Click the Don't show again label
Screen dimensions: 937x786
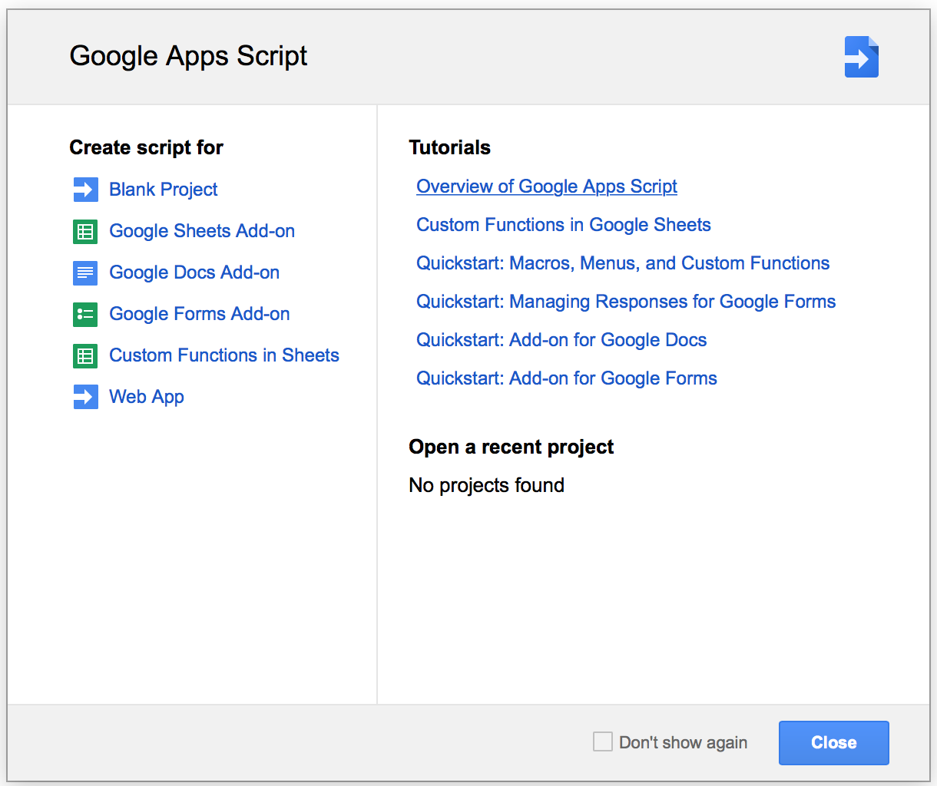(x=684, y=742)
